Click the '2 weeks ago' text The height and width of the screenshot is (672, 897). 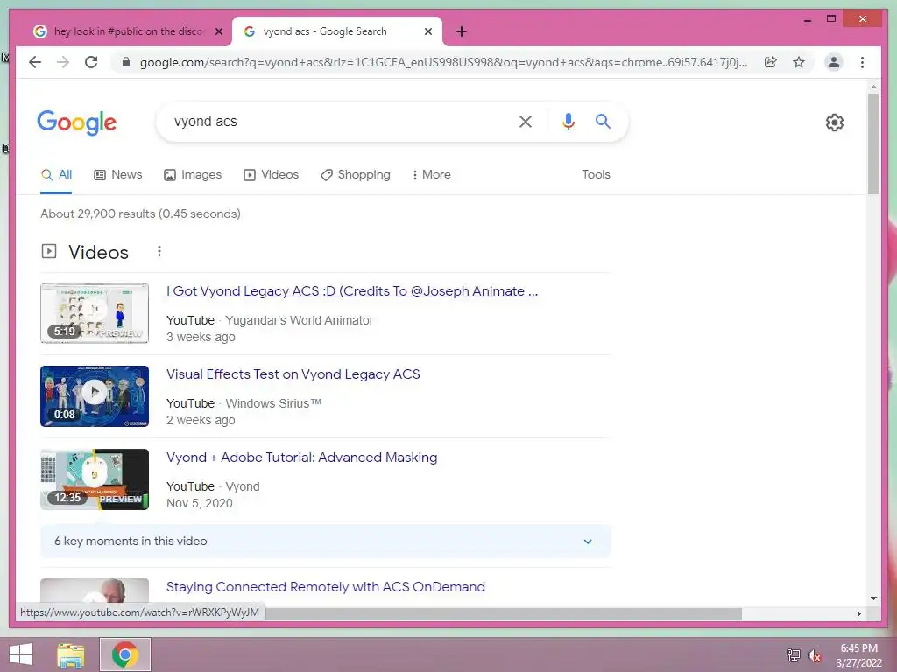[x=201, y=420]
